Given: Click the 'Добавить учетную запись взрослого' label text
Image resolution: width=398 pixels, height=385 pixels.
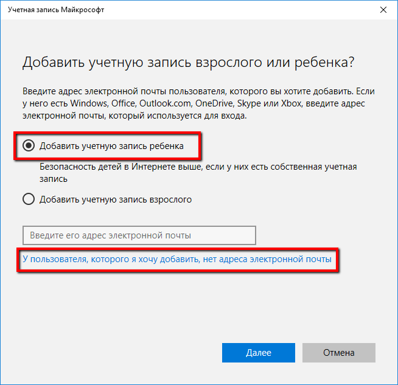Looking at the screenshot, I should [x=116, y=199].
